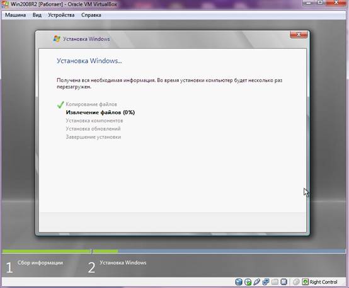Select the Извлечение файлов (0%) step
Image resolution: width=349 pixels, height=288 pixels.
pyautogui.click(x=100, y=112)
